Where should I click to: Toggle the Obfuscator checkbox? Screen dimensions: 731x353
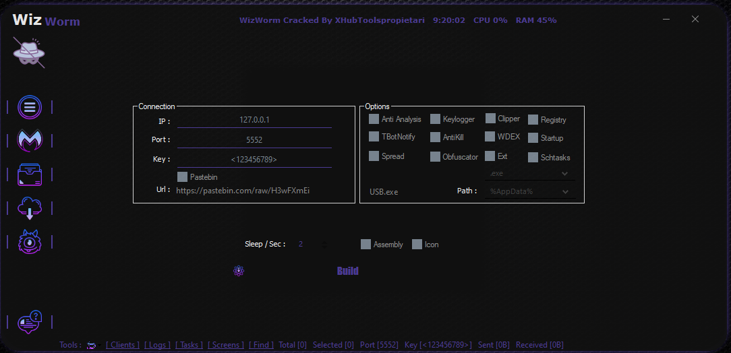tap(435, 157)
